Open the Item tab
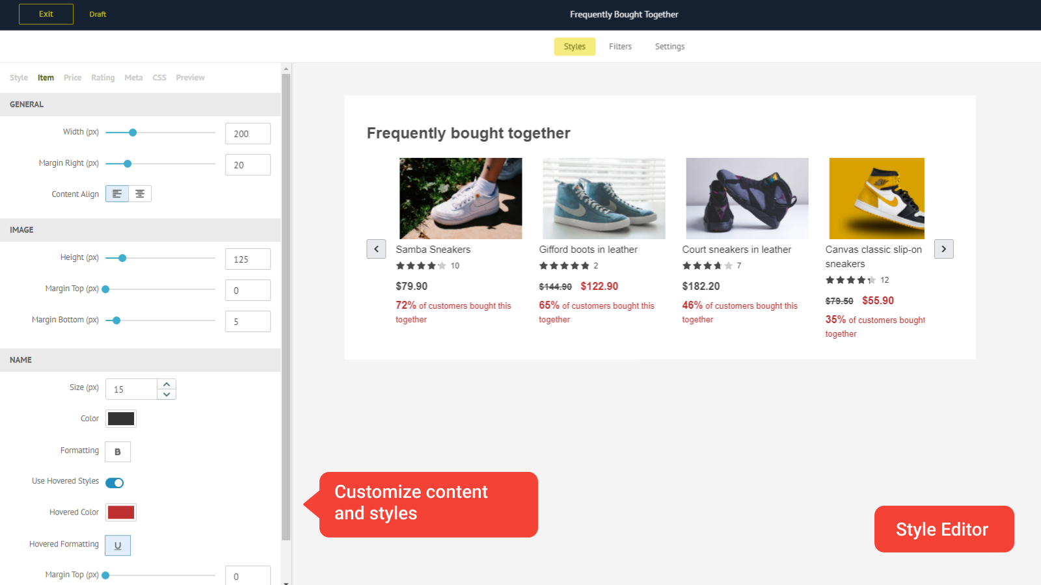The image size is (1041, 585). tap(46, 77)
